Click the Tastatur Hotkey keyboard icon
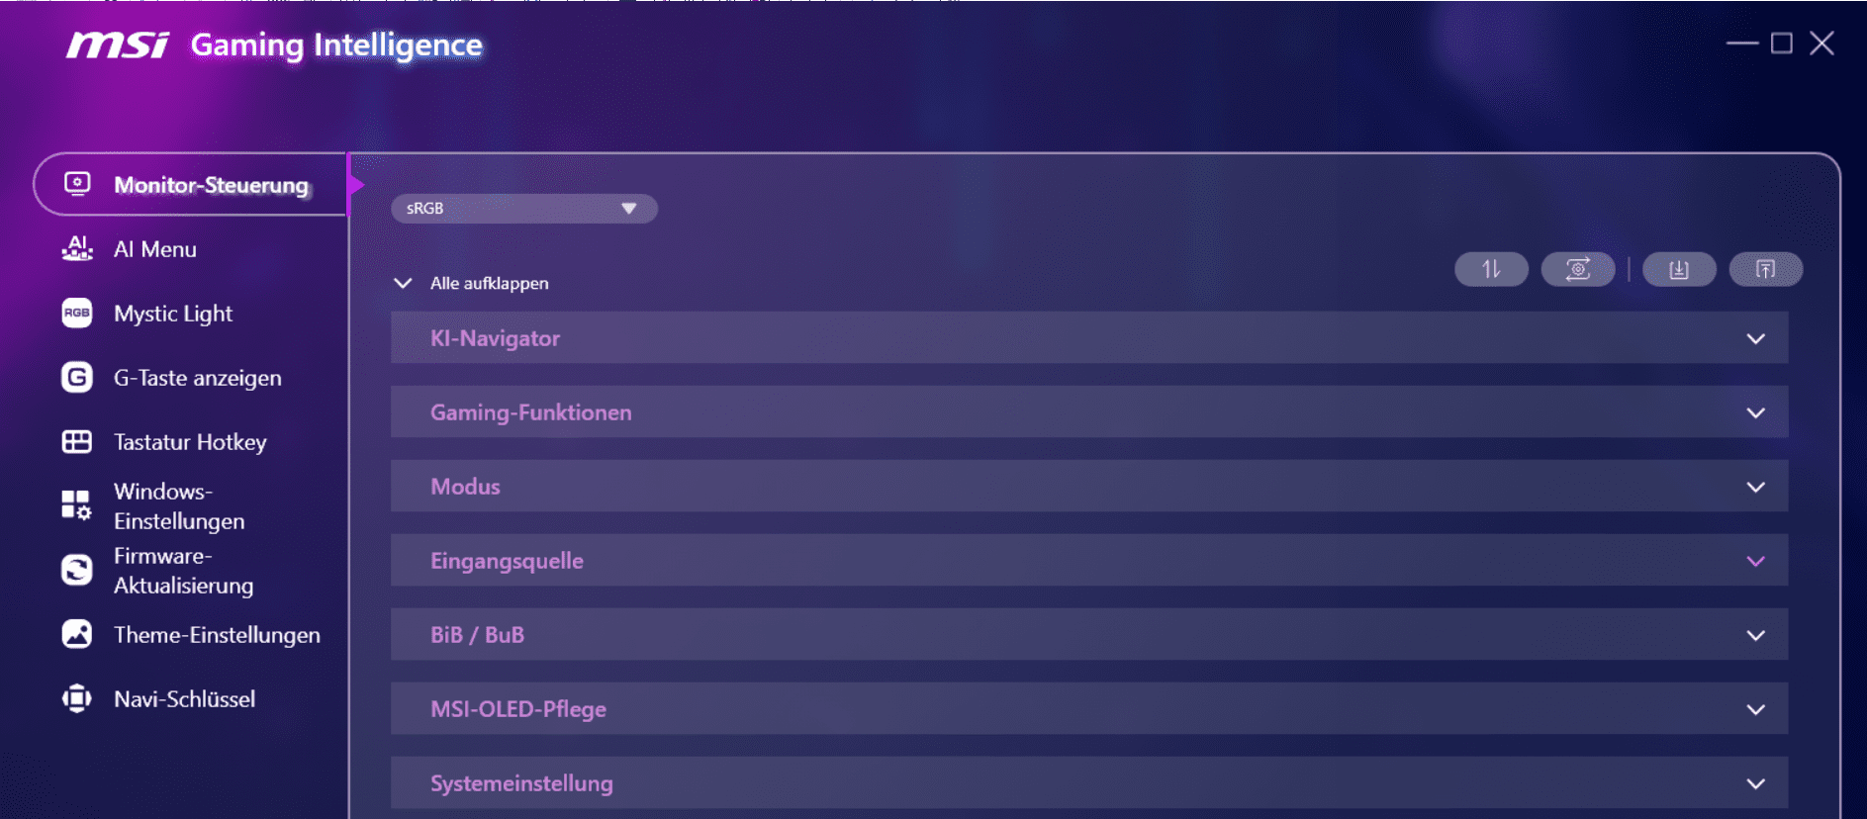This screenshot has height=819, width=1867. click(77, 441)
